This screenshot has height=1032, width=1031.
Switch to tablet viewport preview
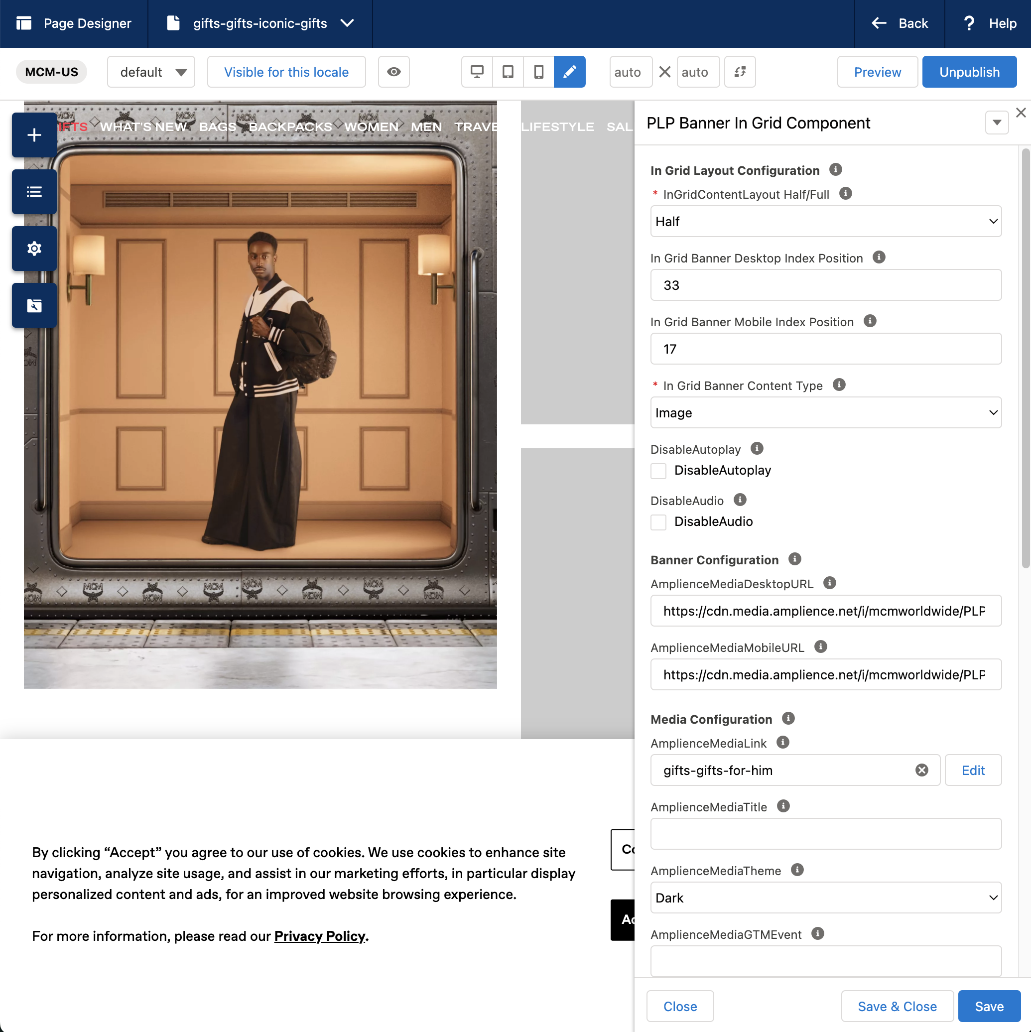pyautogui.click(x=508, y=72)
